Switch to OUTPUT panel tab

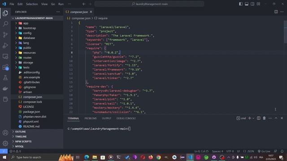[106, 119]
